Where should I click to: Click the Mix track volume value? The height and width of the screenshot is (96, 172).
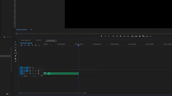[x=35, y=76]
